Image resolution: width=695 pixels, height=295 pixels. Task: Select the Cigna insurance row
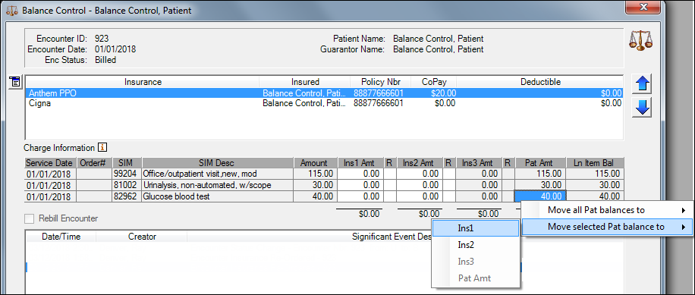tap(324, 103)
